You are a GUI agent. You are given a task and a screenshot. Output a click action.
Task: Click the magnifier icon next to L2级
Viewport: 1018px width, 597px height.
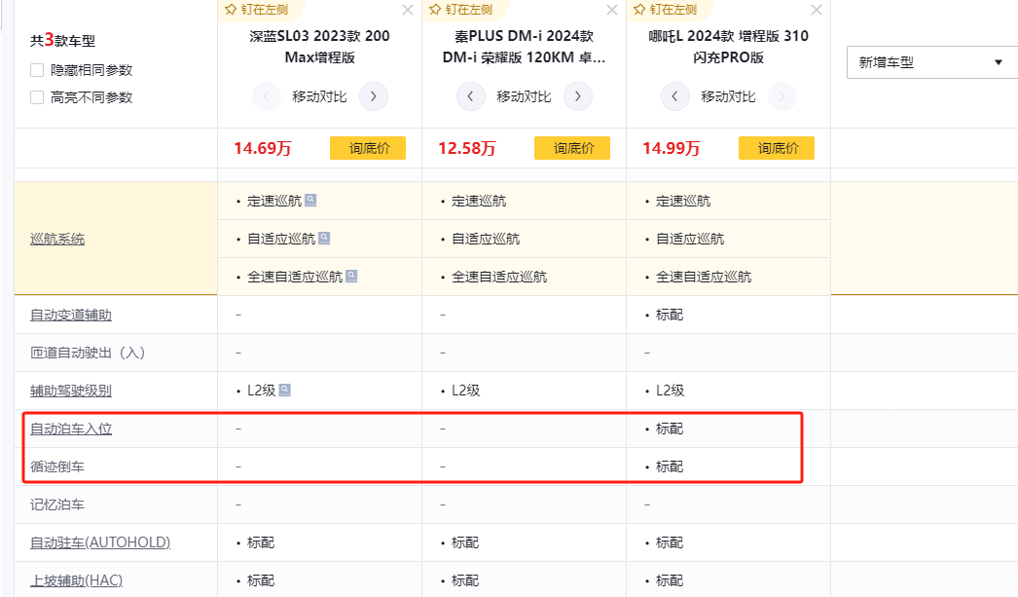pos(285,390)
